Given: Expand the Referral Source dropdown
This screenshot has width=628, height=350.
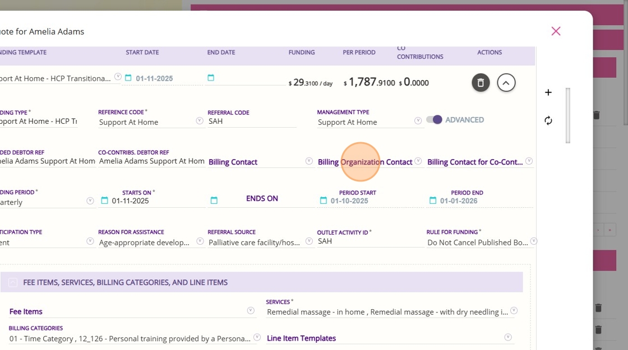Looking at the screenshot, I should (x=309, y=241).
